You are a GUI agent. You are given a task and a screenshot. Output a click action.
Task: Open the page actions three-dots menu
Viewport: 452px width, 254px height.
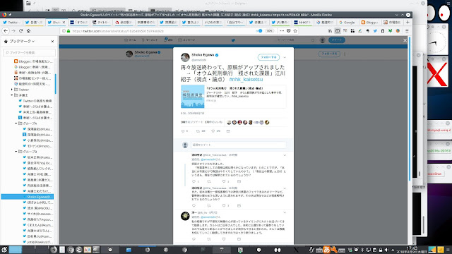coord(282,31)
